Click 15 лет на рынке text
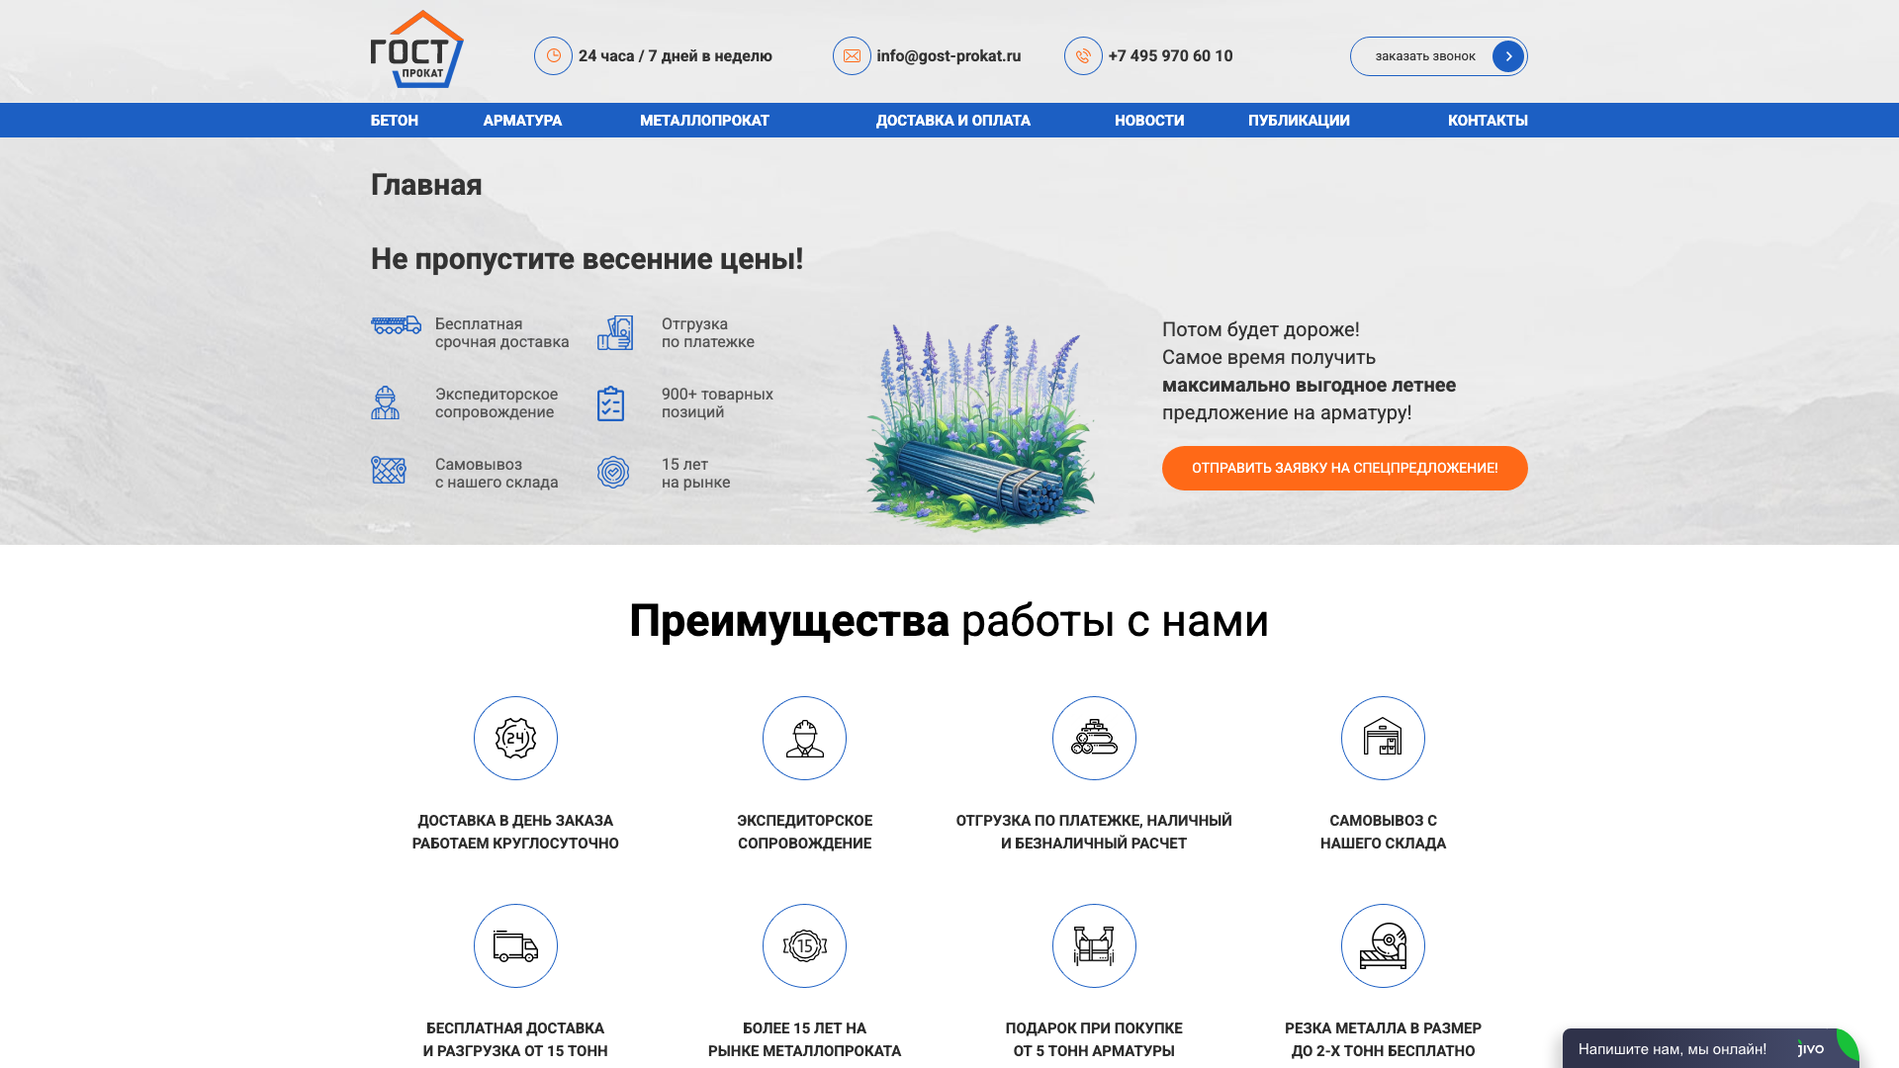The height and width of the screenshot is (1068, 1899). [x=695, y=474]
